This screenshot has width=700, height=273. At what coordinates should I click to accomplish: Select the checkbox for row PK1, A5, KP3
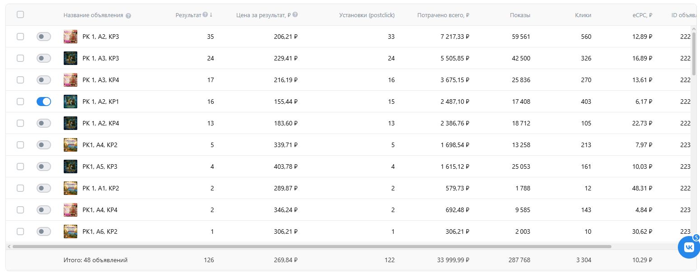(x=20, y=167)
